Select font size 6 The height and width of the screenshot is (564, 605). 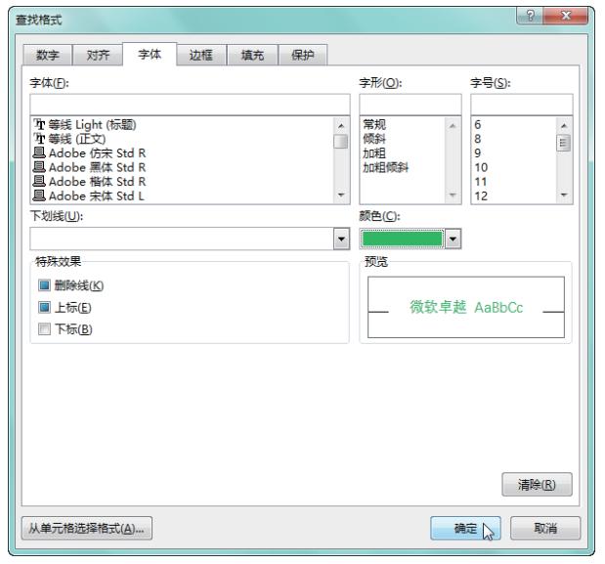pyautogui.click(x=478, y=124)
